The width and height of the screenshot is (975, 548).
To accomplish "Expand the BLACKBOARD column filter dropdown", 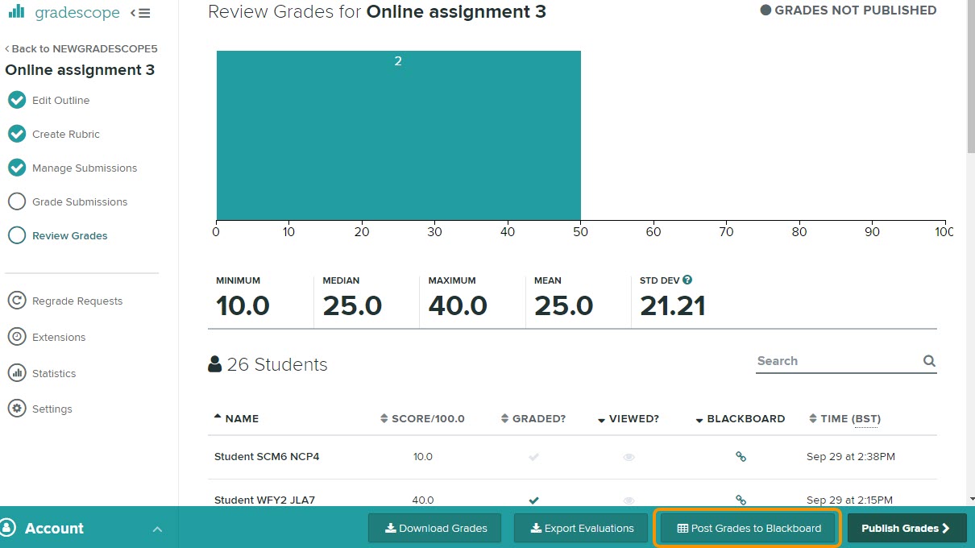I will tap(699, 418).
